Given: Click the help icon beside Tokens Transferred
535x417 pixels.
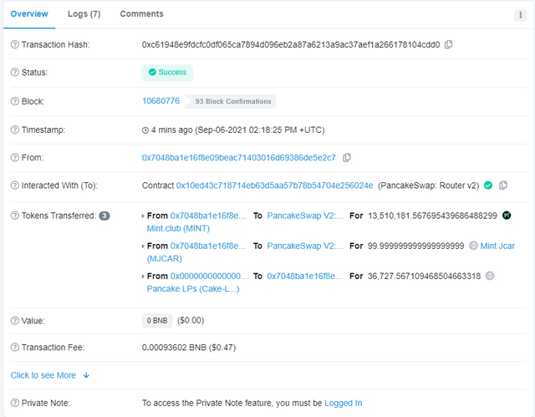Looking at the screenshot, I should pyautogui.click(x=15, y=216).
